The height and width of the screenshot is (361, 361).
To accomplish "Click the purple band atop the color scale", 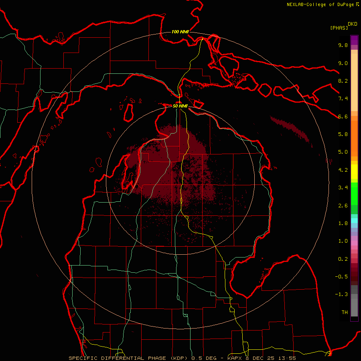I will tap(354, 40).
